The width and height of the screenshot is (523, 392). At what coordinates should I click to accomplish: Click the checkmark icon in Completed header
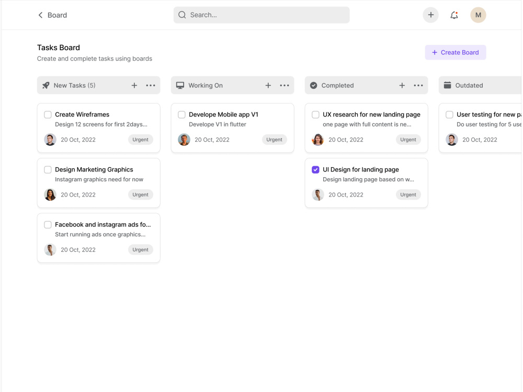[313, 85]
